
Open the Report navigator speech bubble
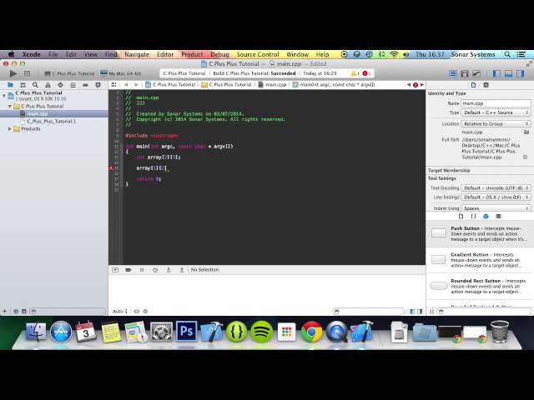98,85
